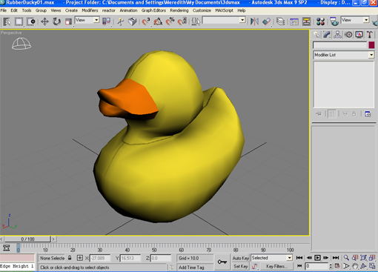
Task: Choose the Rectangular Selection Region tool
Action: click(19, 21)
